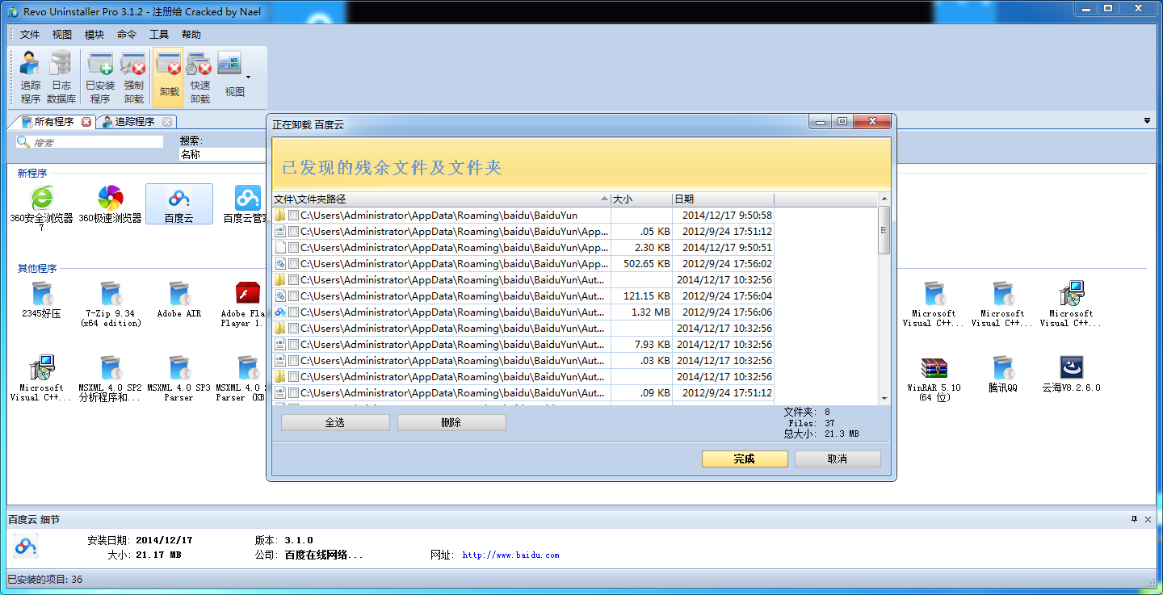Click the 追踪程序 toolbar icon
This screenshot has width=1163, height=595.
pyautogui.click(x=31, y=78)
